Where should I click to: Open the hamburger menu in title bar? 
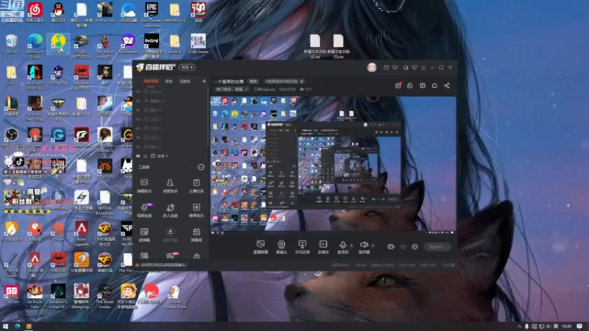click(423, 68)
